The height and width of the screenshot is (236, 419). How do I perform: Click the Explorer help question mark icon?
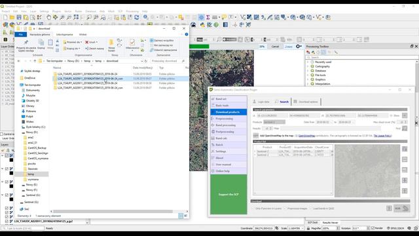coord(187,34)
